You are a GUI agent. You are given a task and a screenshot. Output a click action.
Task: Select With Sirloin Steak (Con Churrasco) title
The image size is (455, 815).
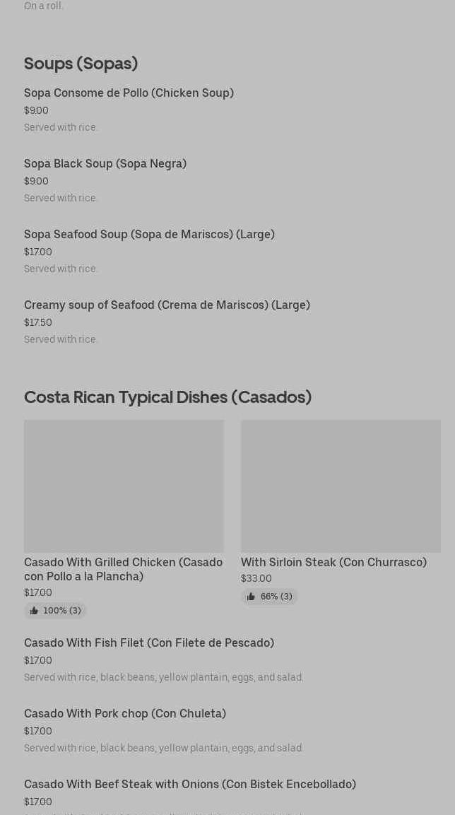coord(333,563)
